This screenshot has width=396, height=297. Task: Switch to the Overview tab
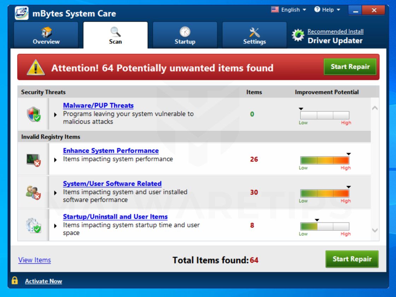coord(46,35)
